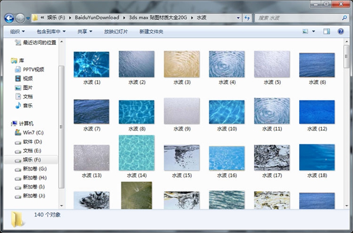
Task: Start 放映幻灯片 slideshow
Action: click(116, 32)
